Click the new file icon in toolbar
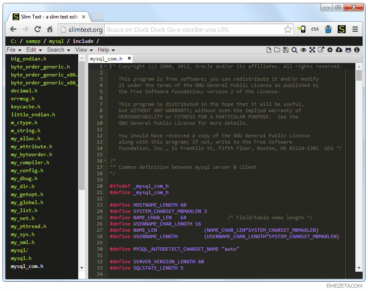The width and height of the screenshot is (368, 291). point(269,50)
